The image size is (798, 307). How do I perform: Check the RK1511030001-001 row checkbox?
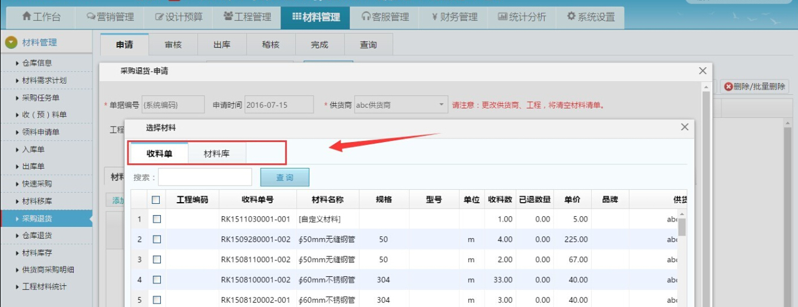tap(157, 219)
